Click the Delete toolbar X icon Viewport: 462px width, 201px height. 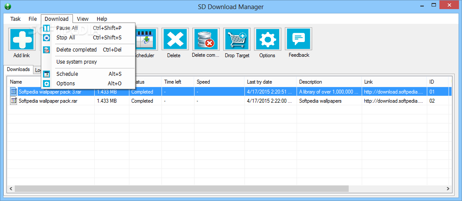click(x=175, y=39)
